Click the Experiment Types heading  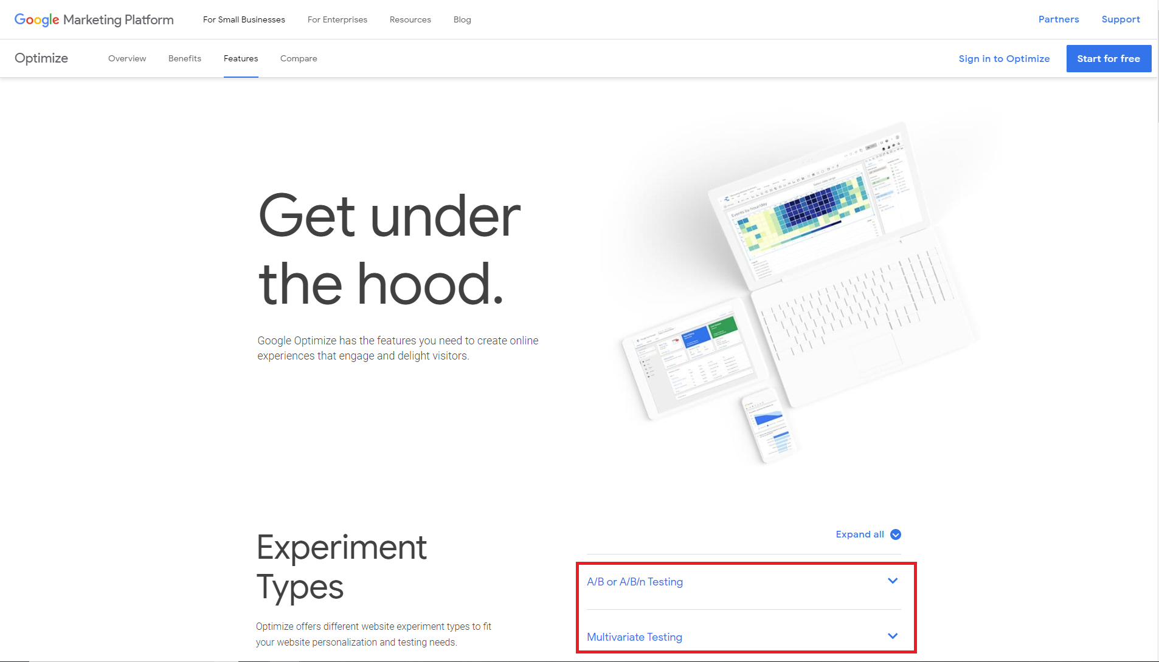click(x=341, y=567)
